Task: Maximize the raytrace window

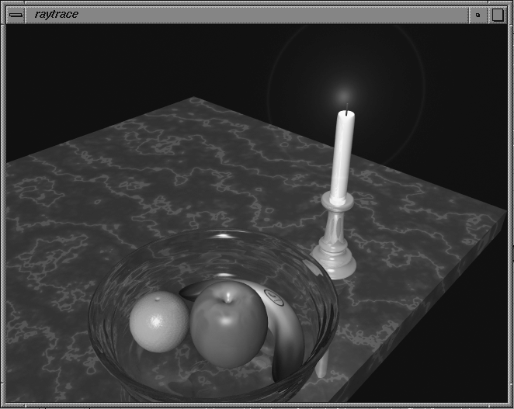Action: (498, 14)
